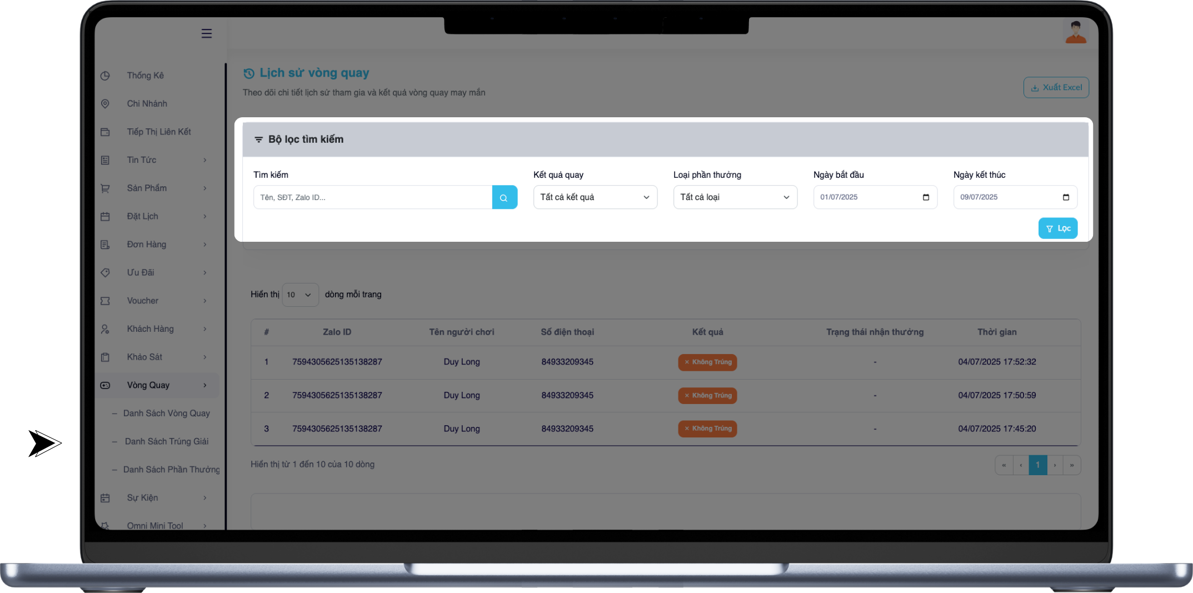Open end date calendar picker icon
This screenshot has height=593, width=1193.
click(1066, 197)
